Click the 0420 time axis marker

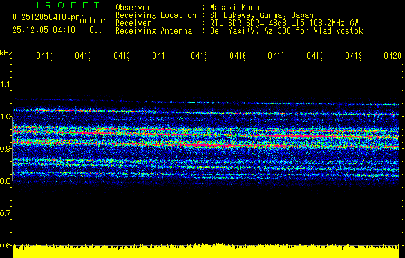(391, 56)
